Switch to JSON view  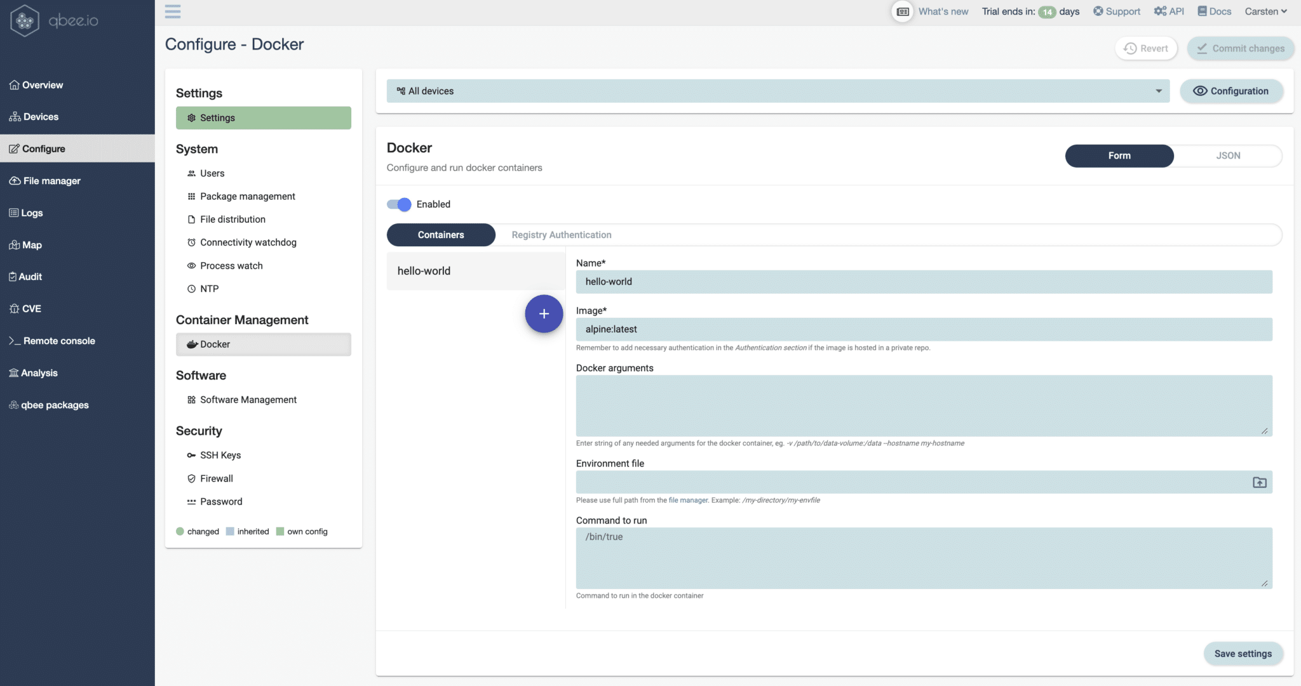[1228, 155]
